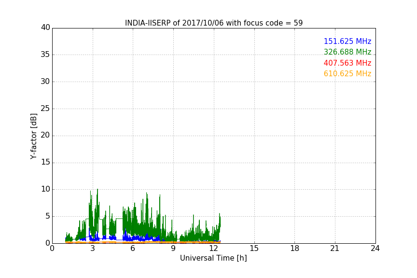
Task: Click the Universal Time [h] axis label
Action: pyautogui.click(x=213, y=258)
